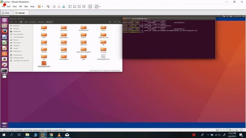Select the common folder
246x138 pixels.
(x=64, y=28)
